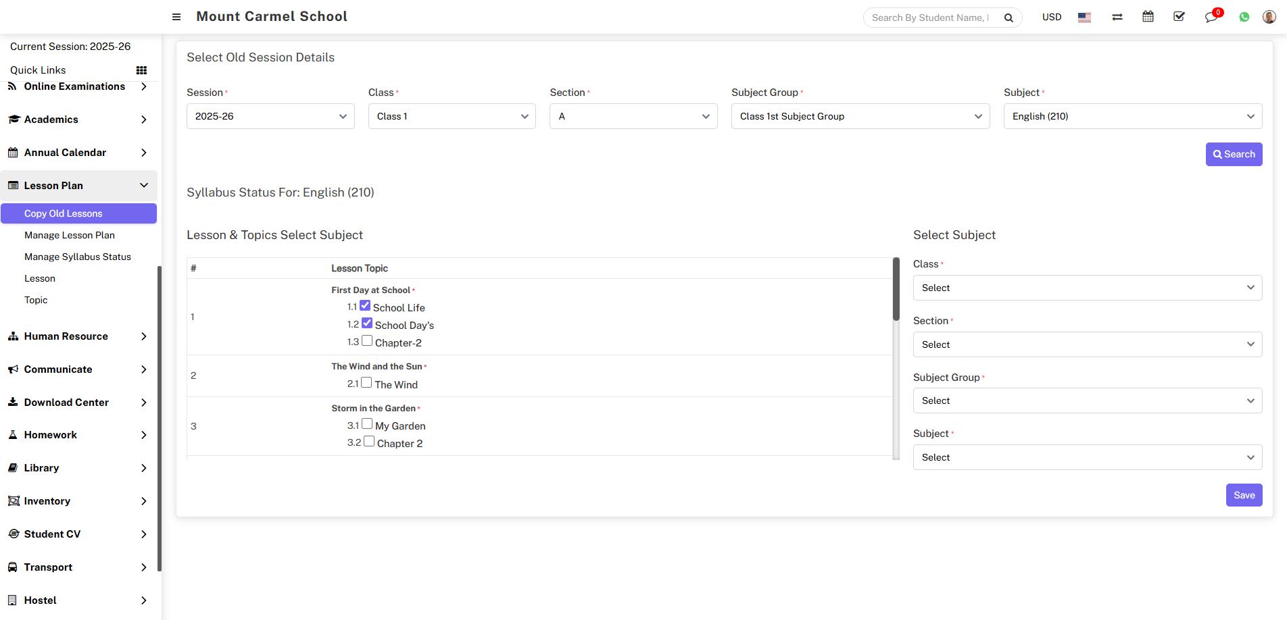Open the task checklist icon in header
Viewport: 1287px width, 620px height.
1179,17
